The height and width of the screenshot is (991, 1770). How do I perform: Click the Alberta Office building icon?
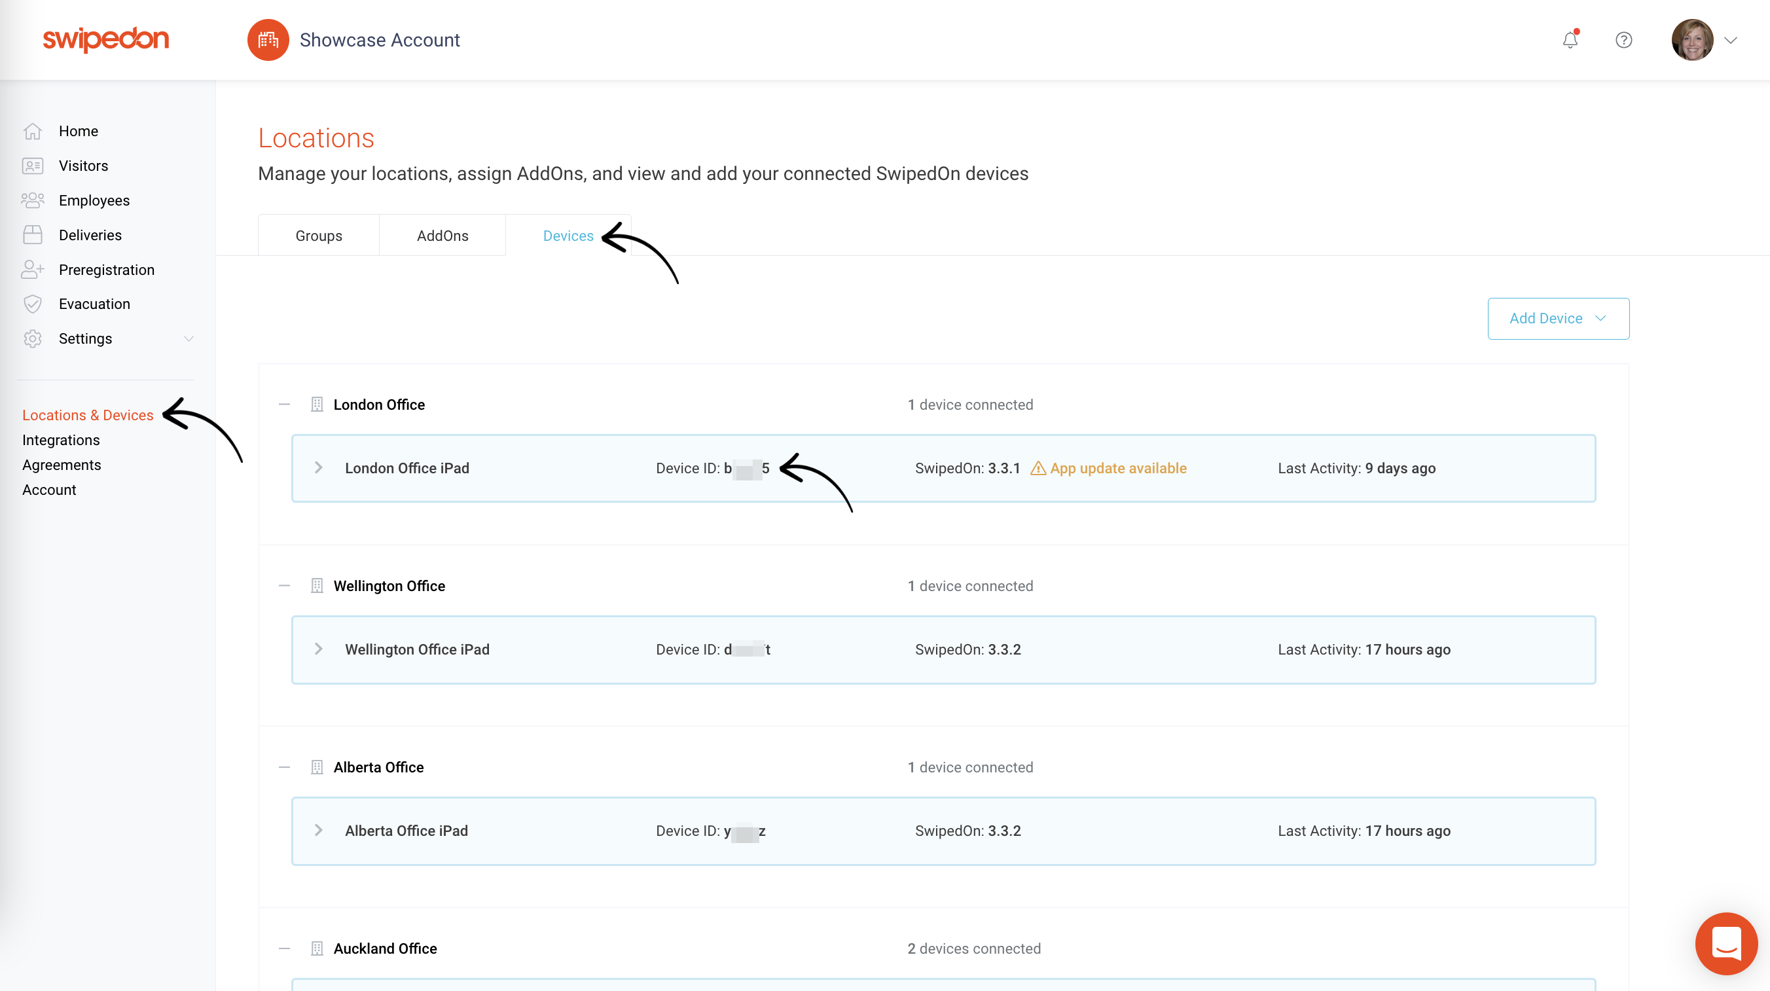click(317, 767)
